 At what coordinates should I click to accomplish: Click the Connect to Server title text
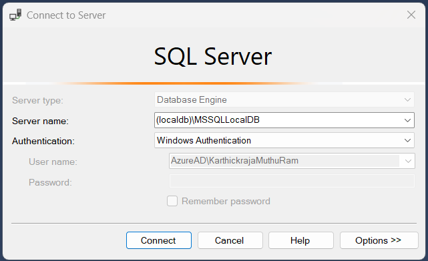click(66, 15)
